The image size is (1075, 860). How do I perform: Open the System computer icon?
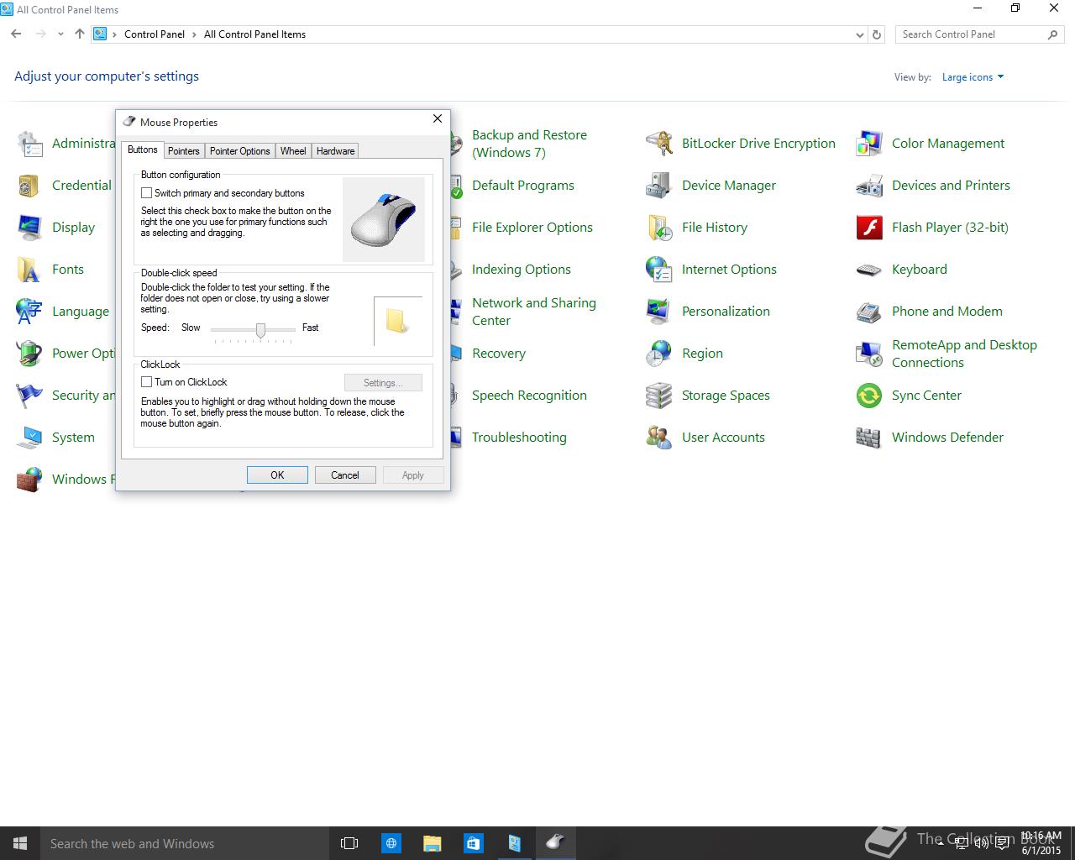[29, 438]
